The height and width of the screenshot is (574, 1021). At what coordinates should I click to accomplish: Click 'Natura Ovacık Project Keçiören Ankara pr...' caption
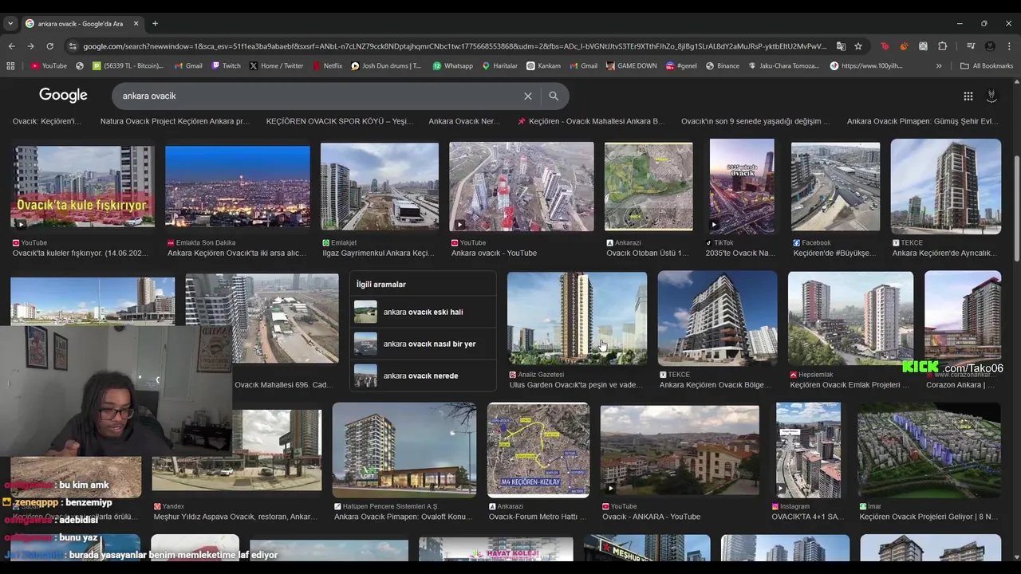point(175,121)
